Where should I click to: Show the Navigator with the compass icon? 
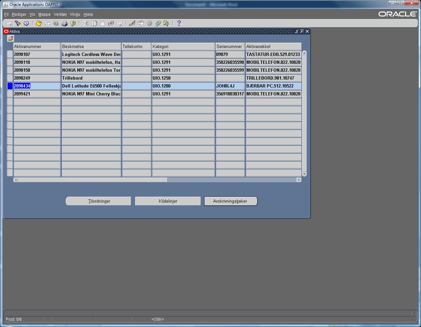26,23
